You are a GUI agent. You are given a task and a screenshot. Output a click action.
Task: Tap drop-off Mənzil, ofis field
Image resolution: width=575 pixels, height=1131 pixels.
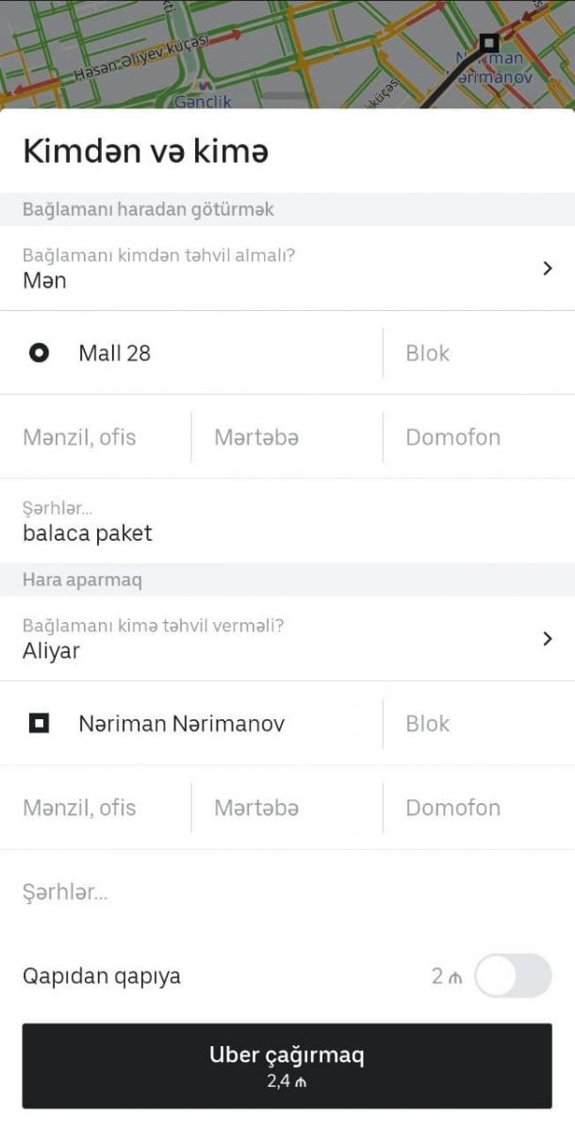click(94, 808)
